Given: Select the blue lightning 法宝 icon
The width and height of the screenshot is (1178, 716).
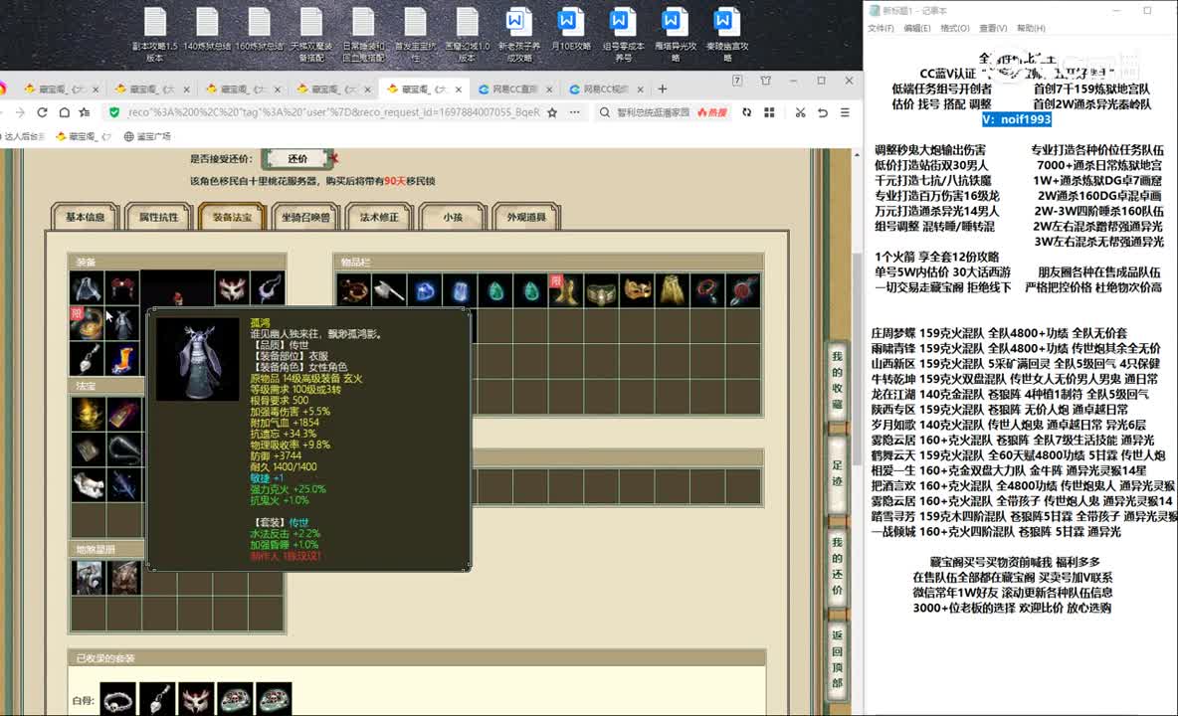Looking at the screenshot, I should click(x=122, y=485).
